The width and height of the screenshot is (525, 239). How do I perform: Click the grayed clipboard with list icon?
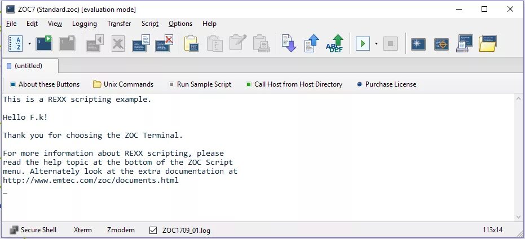tap(215, 43)
